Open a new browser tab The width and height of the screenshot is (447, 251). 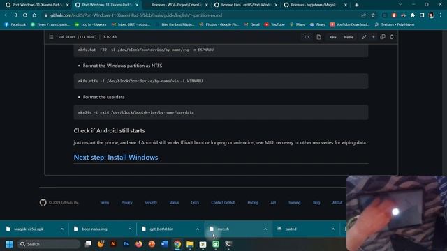(357, 5)
